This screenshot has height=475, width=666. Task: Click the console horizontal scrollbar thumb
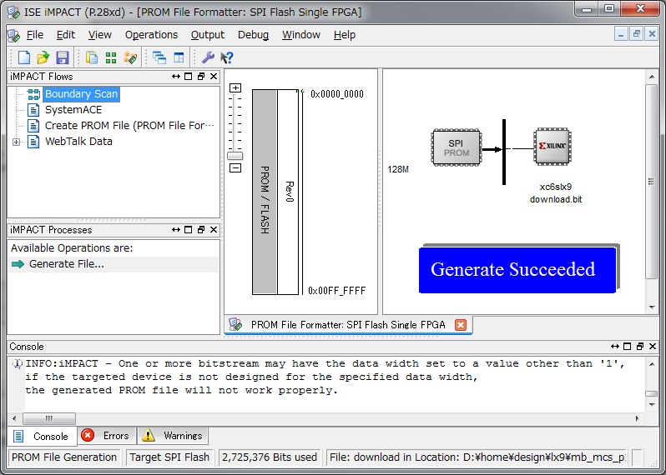coord(49,418)
